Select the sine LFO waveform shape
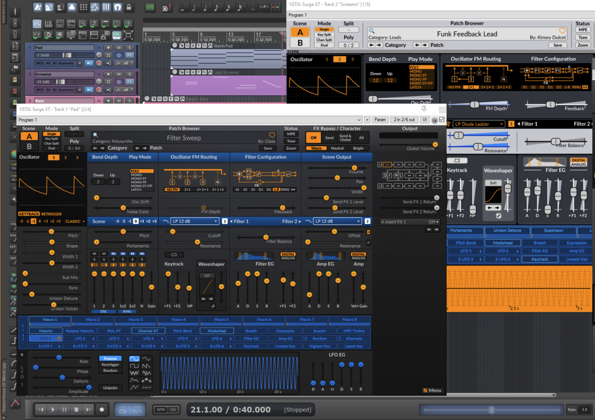This screenshot has width=595, height=420. click(134, 359)
